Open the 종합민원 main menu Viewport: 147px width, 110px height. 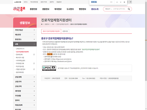[34, 9]
